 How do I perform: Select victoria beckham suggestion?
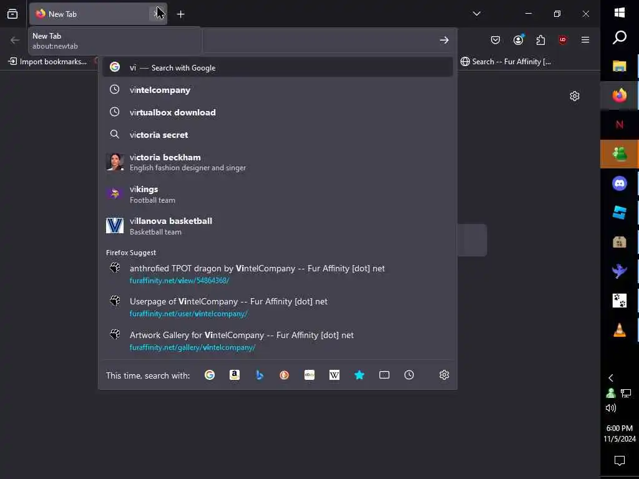278,162
